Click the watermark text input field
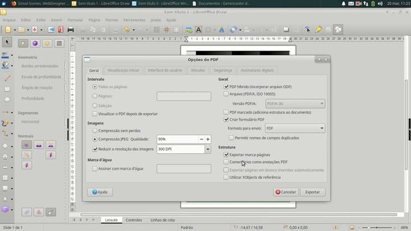Screen dimensions: 411x231 click(184, 169)
